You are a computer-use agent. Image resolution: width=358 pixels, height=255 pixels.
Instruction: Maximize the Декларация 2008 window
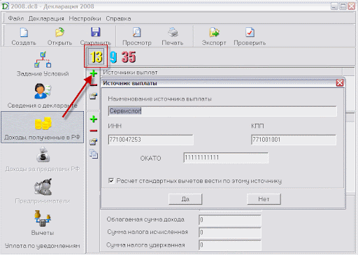[343, 6]
